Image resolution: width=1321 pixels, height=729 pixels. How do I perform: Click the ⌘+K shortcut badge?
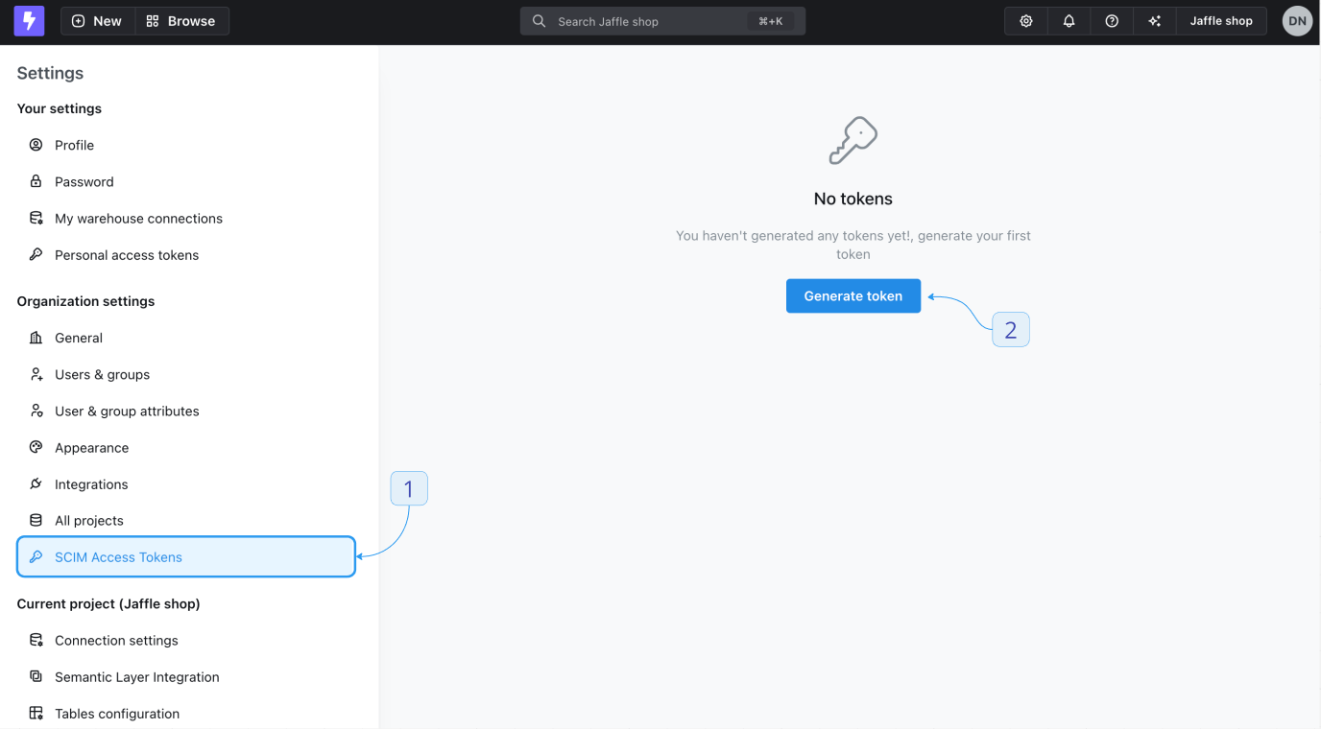771,21
